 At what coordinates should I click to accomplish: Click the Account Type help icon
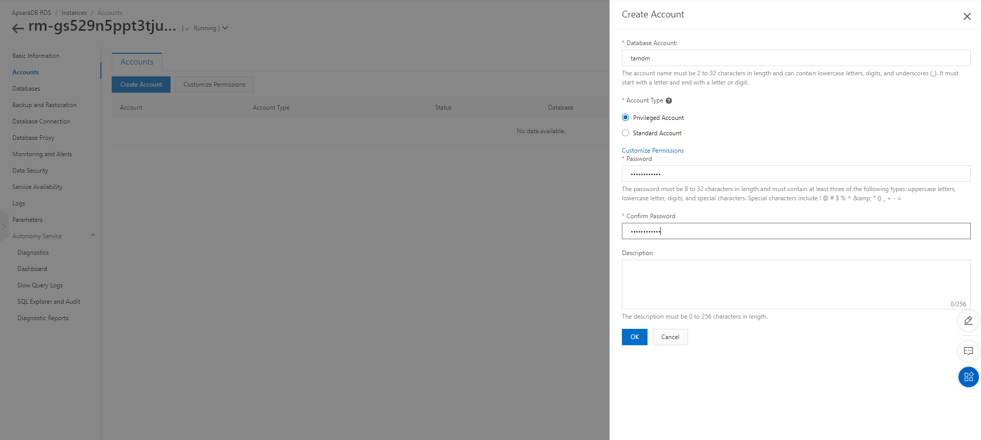669,101
